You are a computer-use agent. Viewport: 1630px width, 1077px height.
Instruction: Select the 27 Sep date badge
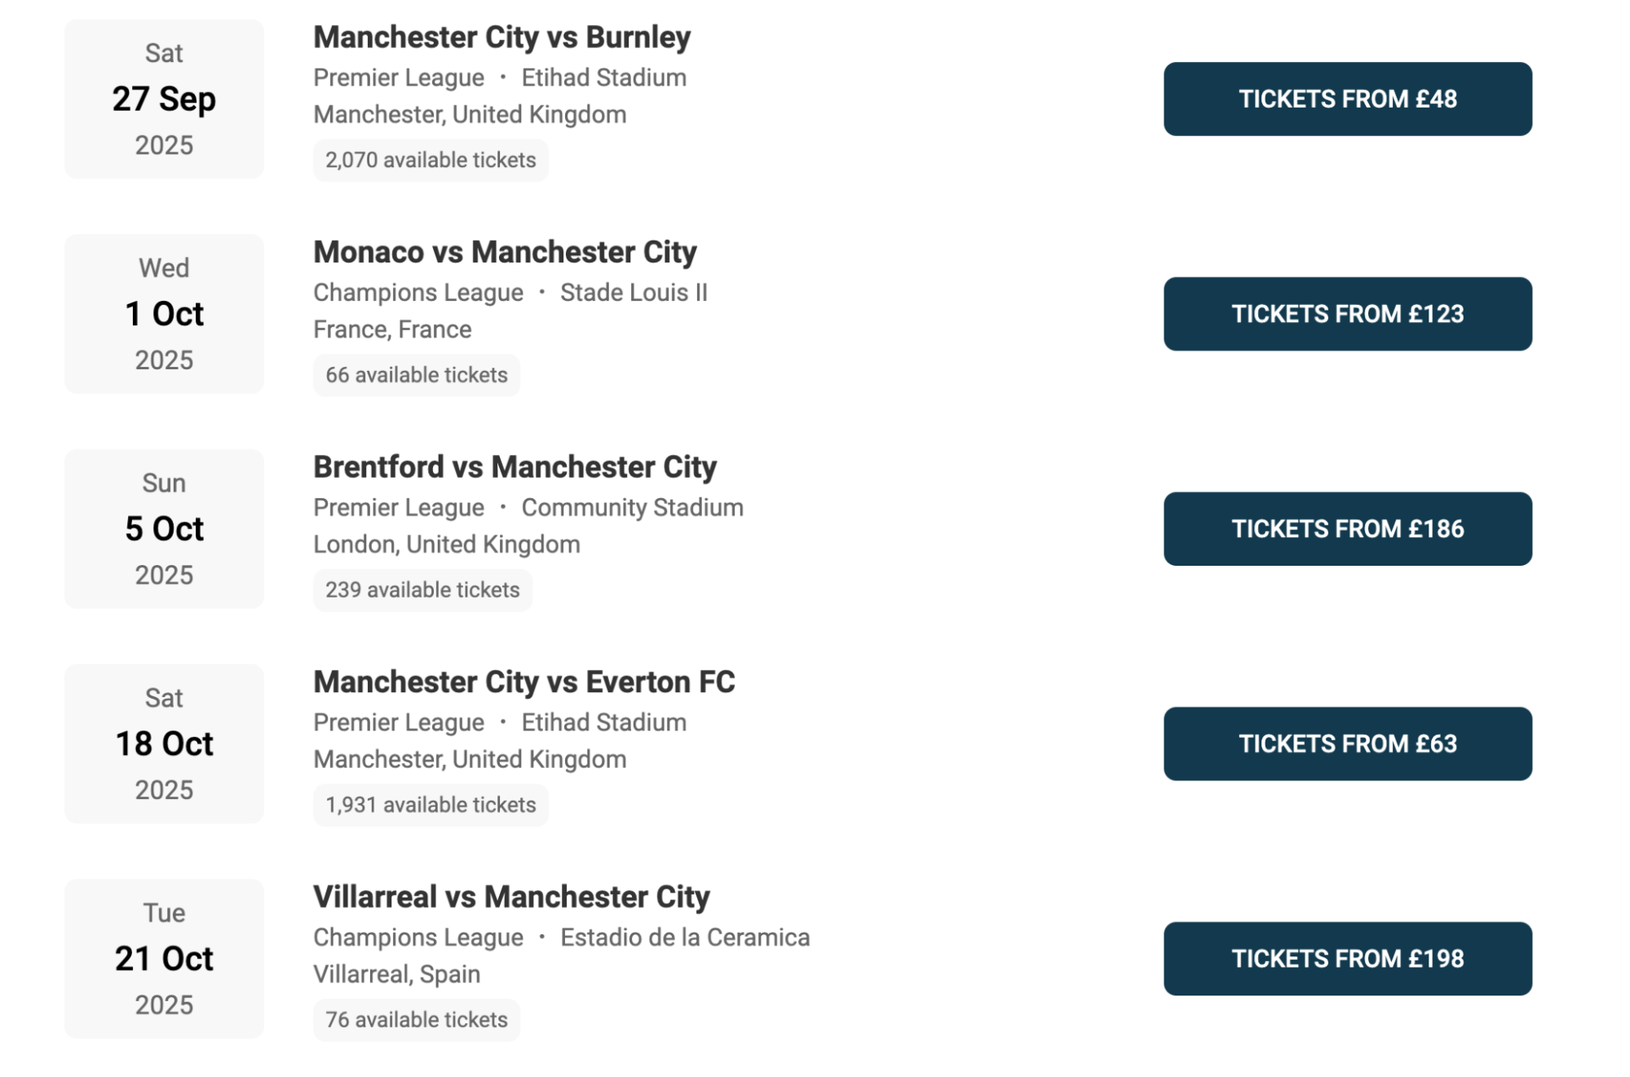pyautogui.click(x=163, y=99)
